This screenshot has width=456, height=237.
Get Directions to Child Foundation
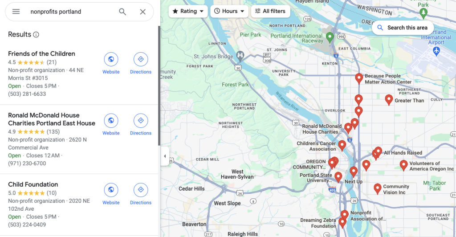(x=140, y=194)
